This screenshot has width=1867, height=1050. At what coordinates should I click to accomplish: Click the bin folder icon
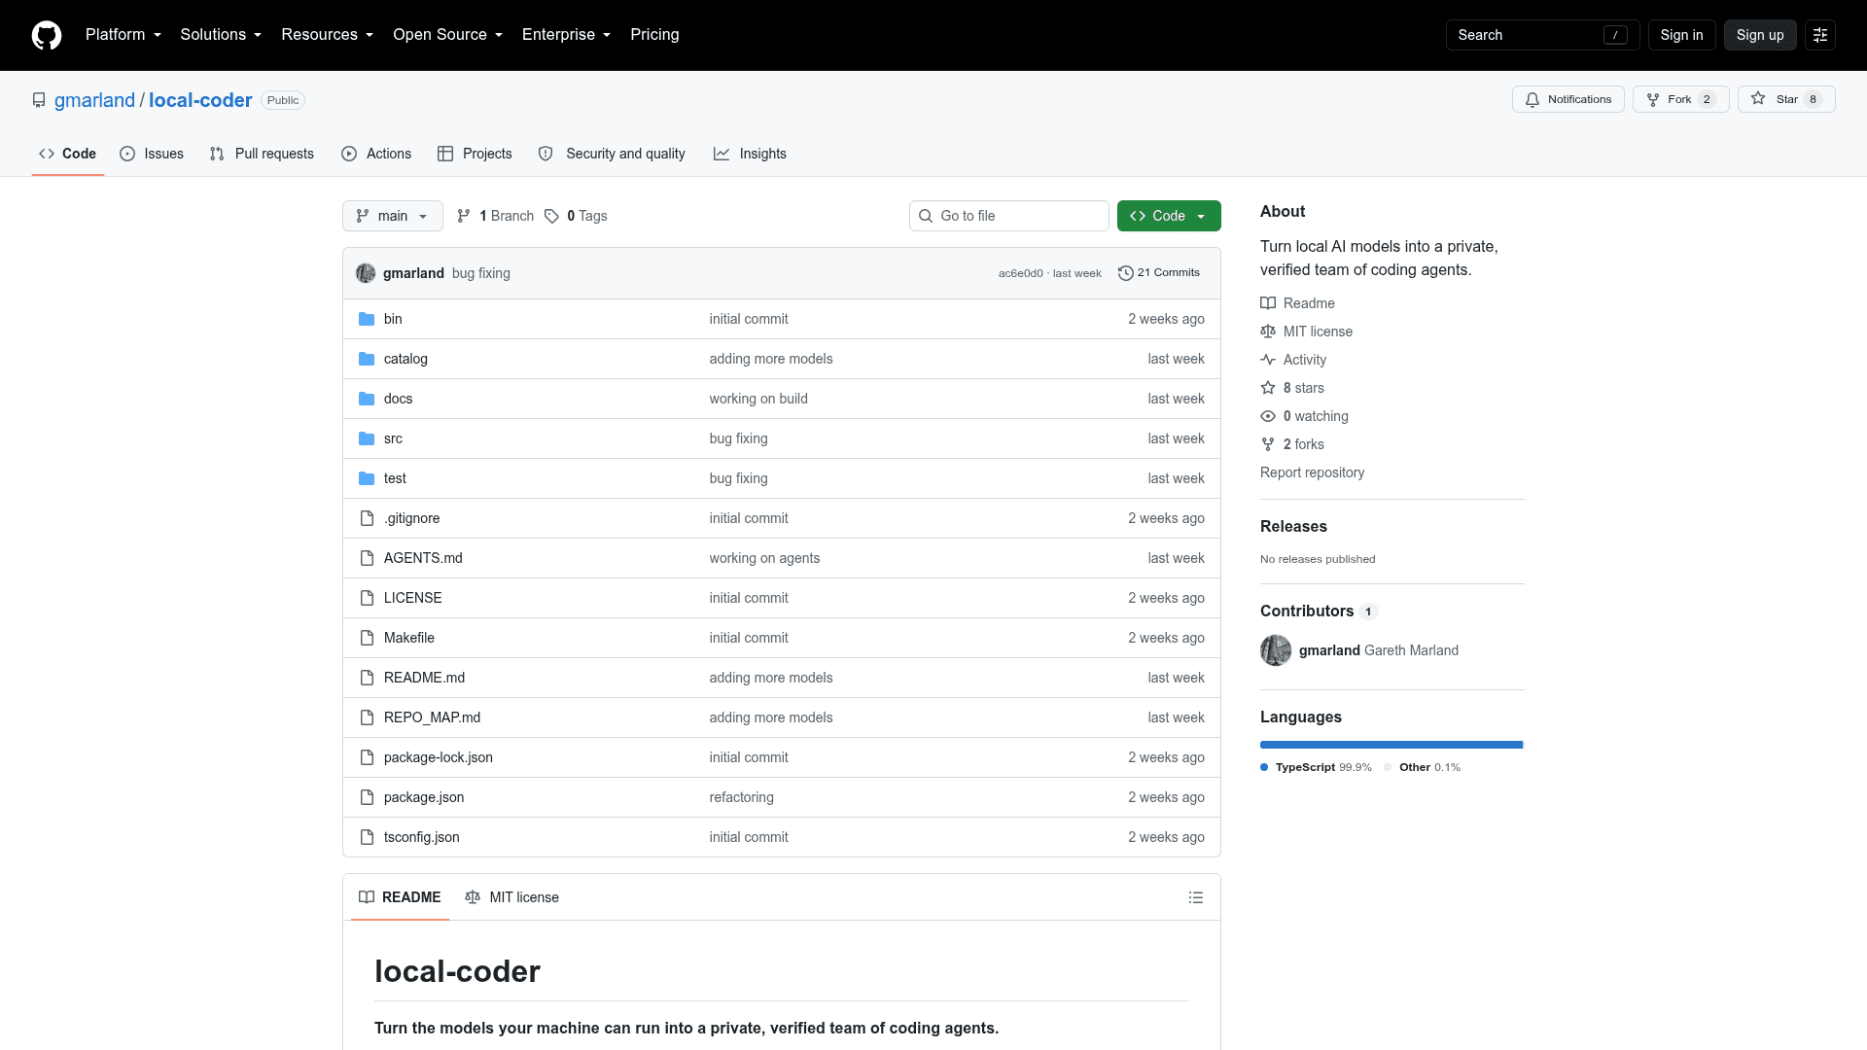[367, 319]
